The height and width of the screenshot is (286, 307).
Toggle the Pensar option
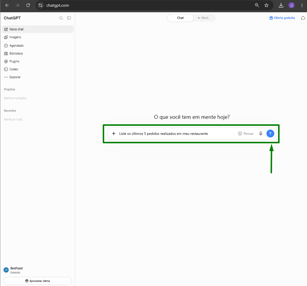(246, 133)
